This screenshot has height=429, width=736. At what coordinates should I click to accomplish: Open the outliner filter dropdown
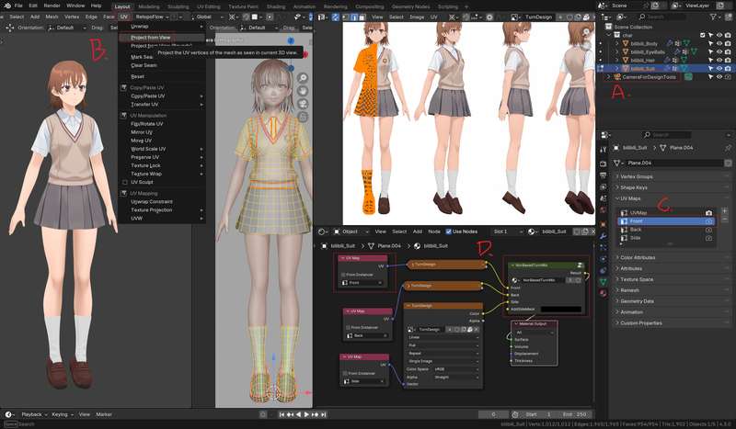(716, 17)
